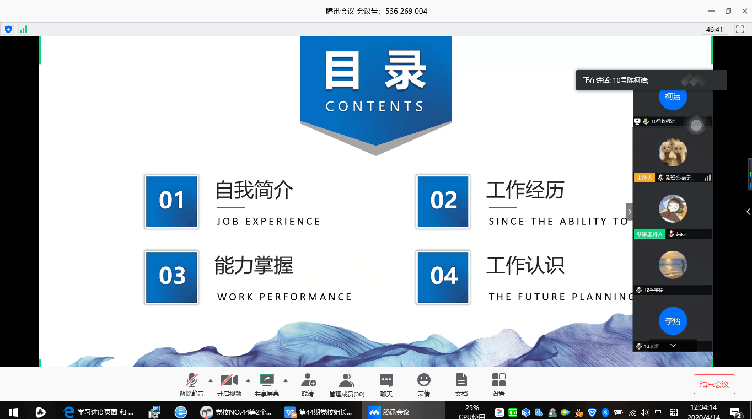752x419 pixels.
Task: Open the 聊天 chat panel
Action: tap(386, 385)
